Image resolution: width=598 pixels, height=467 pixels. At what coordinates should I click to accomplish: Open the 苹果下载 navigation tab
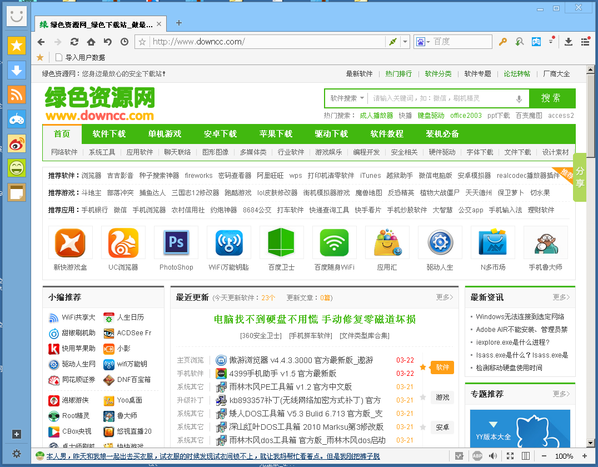tap(276, 134)
